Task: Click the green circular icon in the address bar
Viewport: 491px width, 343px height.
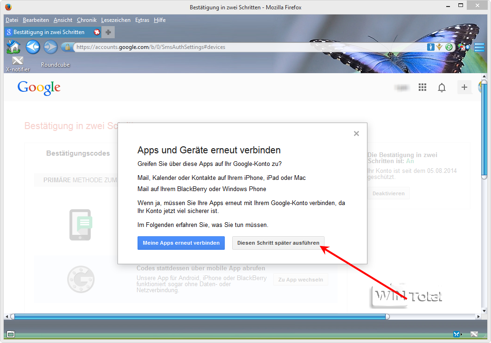Action: point(449,47)
